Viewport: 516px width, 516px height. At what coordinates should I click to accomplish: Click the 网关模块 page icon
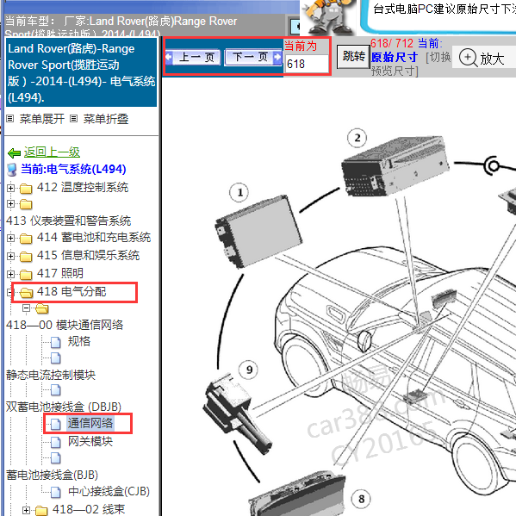56,442
